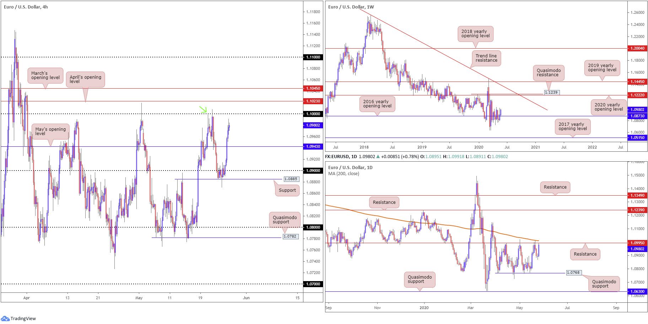648x324 pixels.
Task: Click the 1.09950 red price tag
Action: point(637,243)
